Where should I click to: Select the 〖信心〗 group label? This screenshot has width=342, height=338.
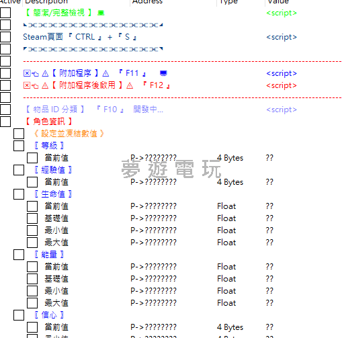[49, 315]
